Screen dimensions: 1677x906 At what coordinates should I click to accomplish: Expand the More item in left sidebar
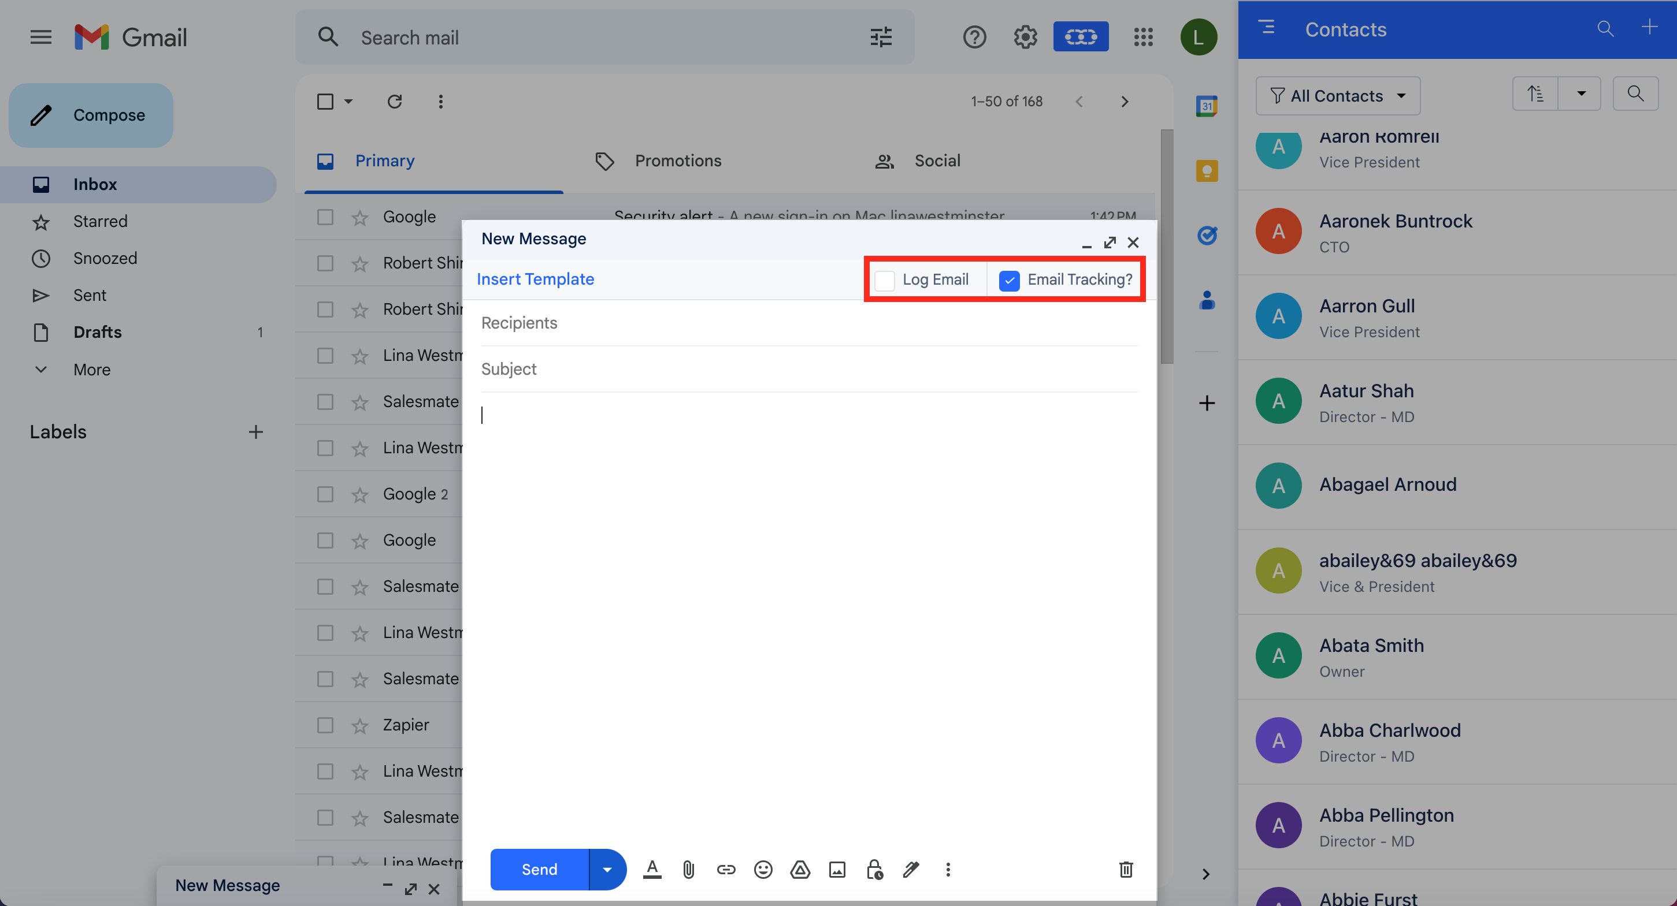click(92, 370)
